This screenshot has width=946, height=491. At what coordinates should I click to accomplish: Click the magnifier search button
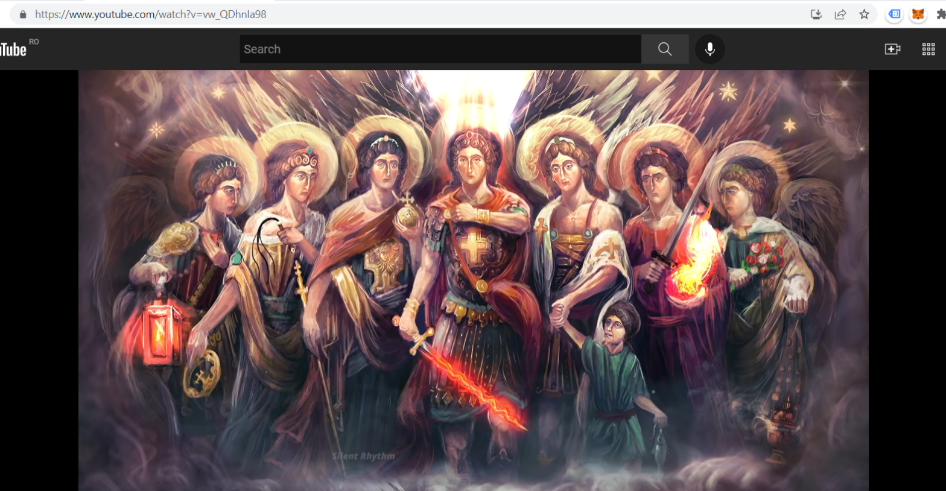(x=665, y=49)
